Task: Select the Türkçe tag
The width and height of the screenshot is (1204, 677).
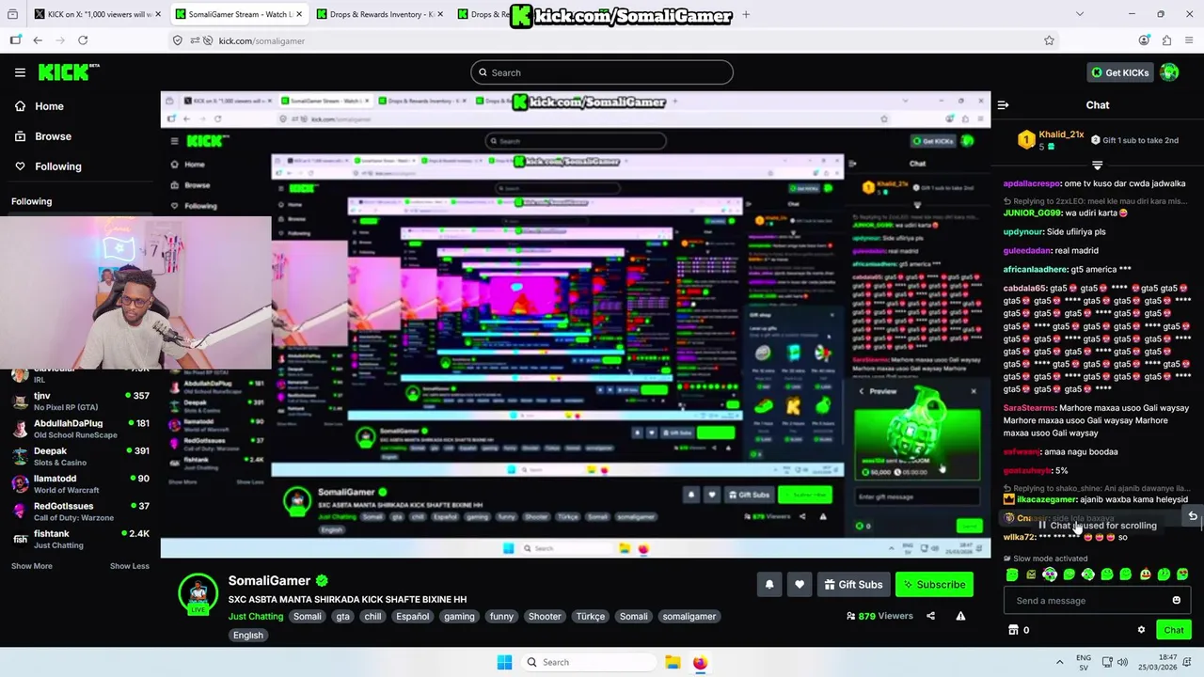Action: 591,617
